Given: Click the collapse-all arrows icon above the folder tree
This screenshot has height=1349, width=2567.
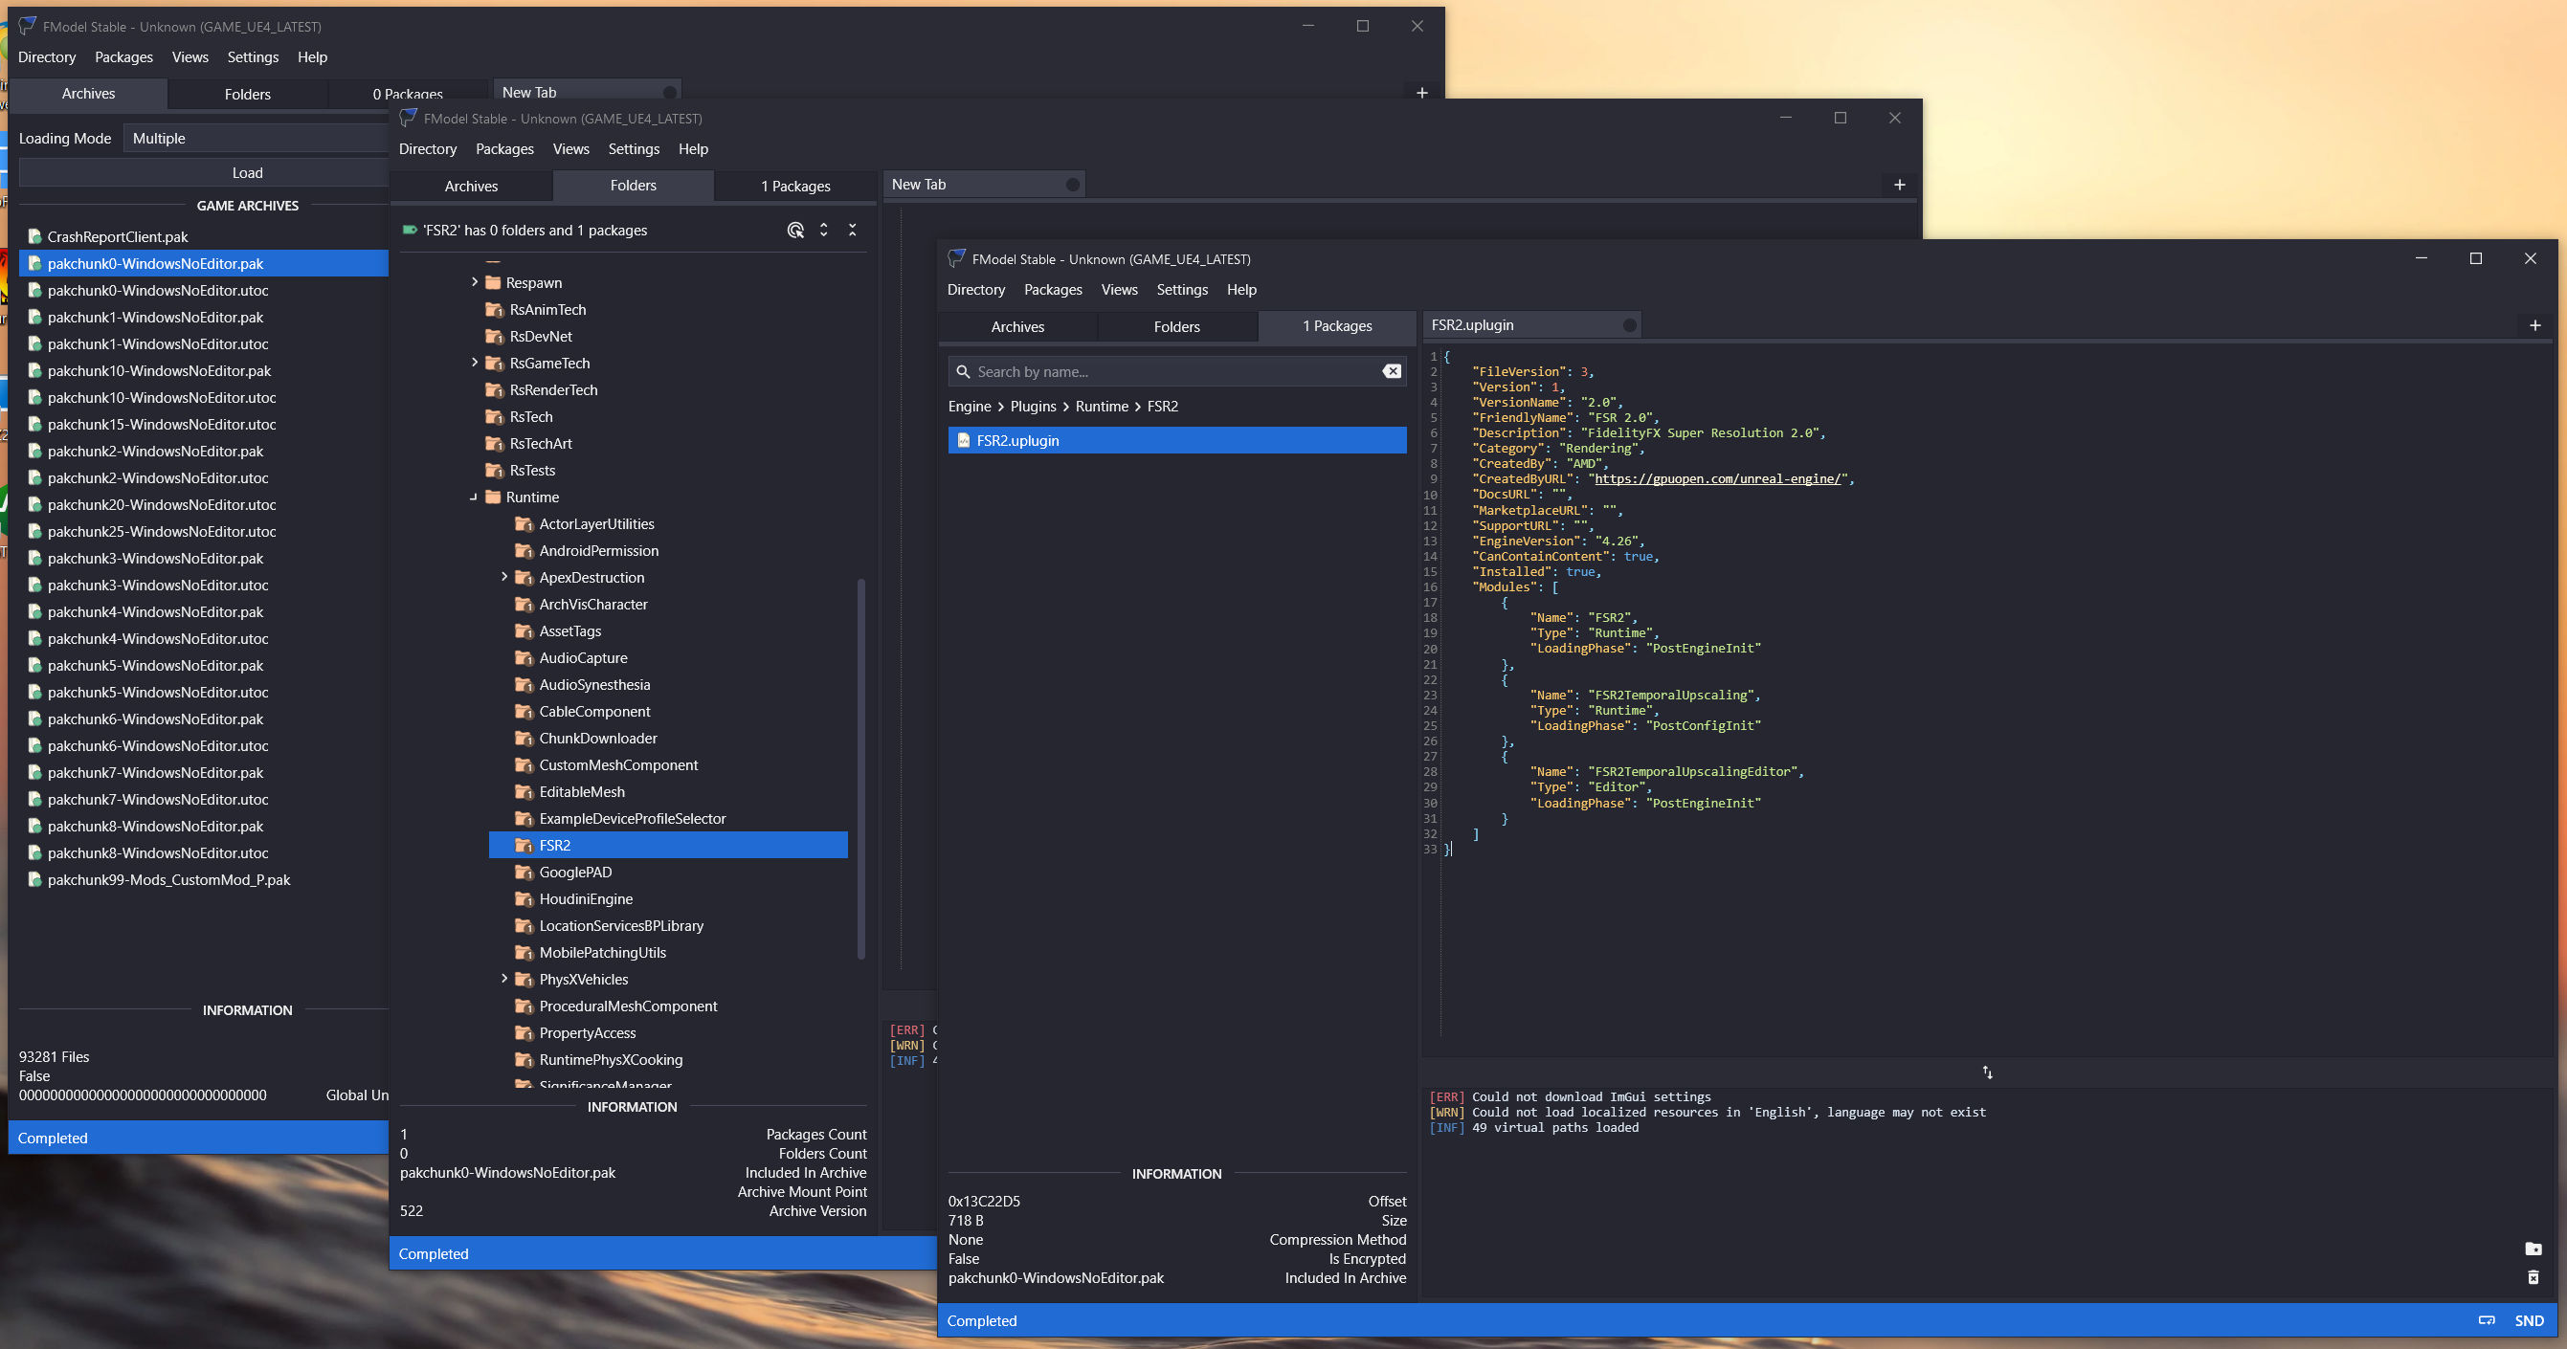Looking at the screenshot, I should click(x=853, y=231).
